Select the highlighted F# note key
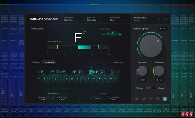 tap(91, 72)
